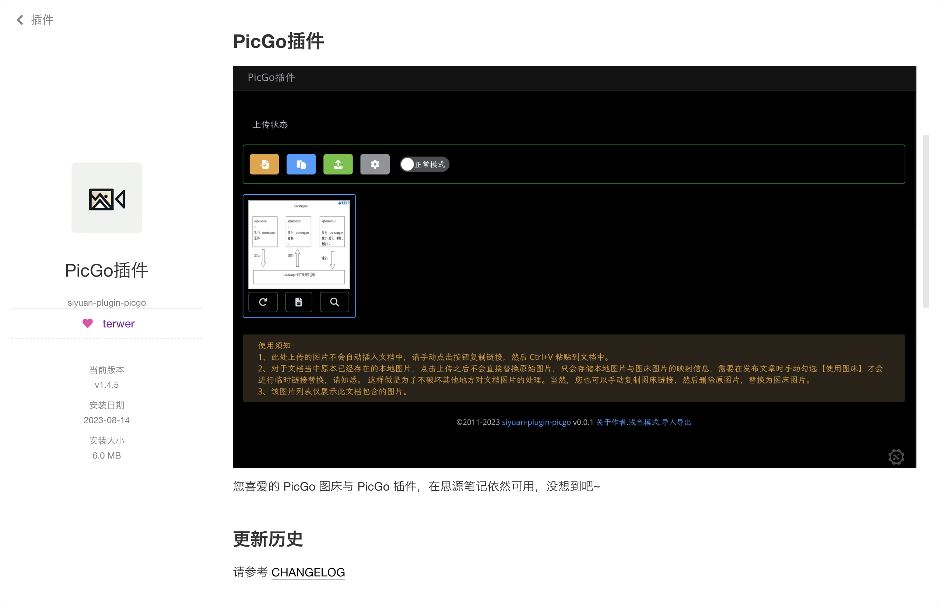Click the 导入导出 footer link

(x=676, y=422)
